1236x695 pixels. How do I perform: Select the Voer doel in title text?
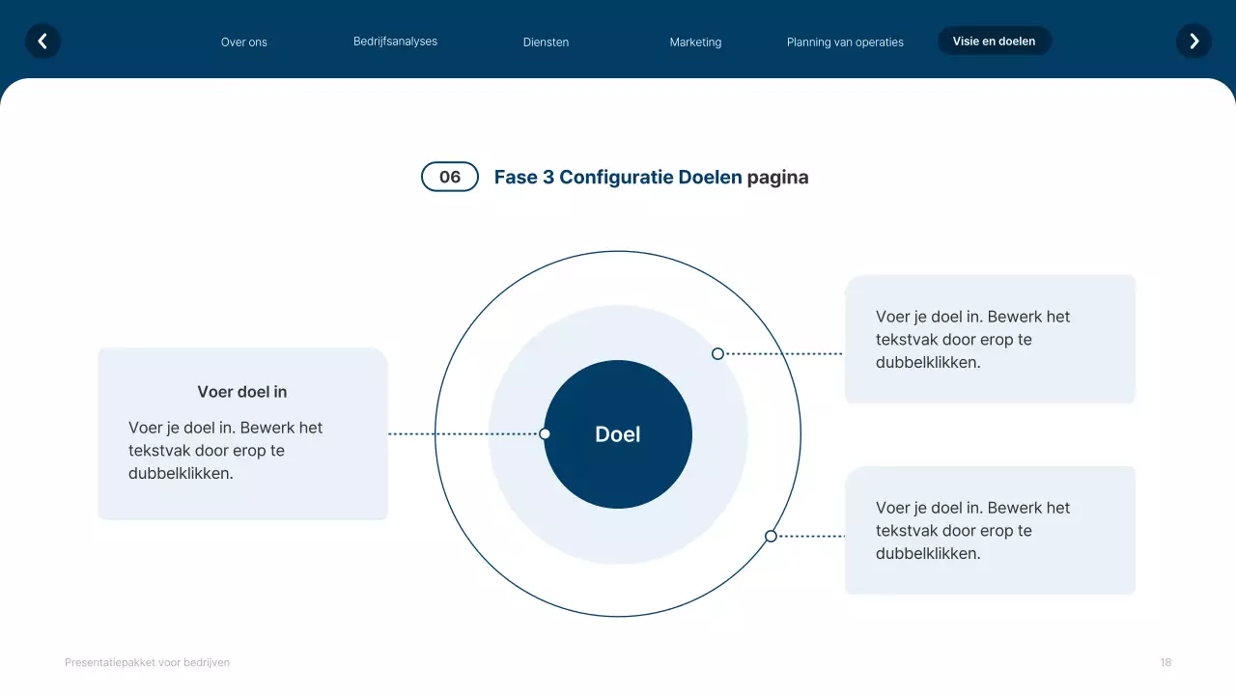pyautogui.click(x=242, y=392)
